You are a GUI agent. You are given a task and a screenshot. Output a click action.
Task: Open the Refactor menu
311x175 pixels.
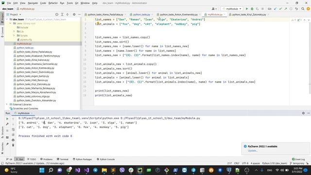click(53, 3)
